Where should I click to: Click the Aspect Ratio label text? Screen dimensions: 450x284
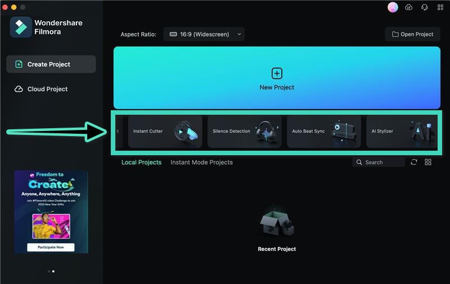point(138,34)
